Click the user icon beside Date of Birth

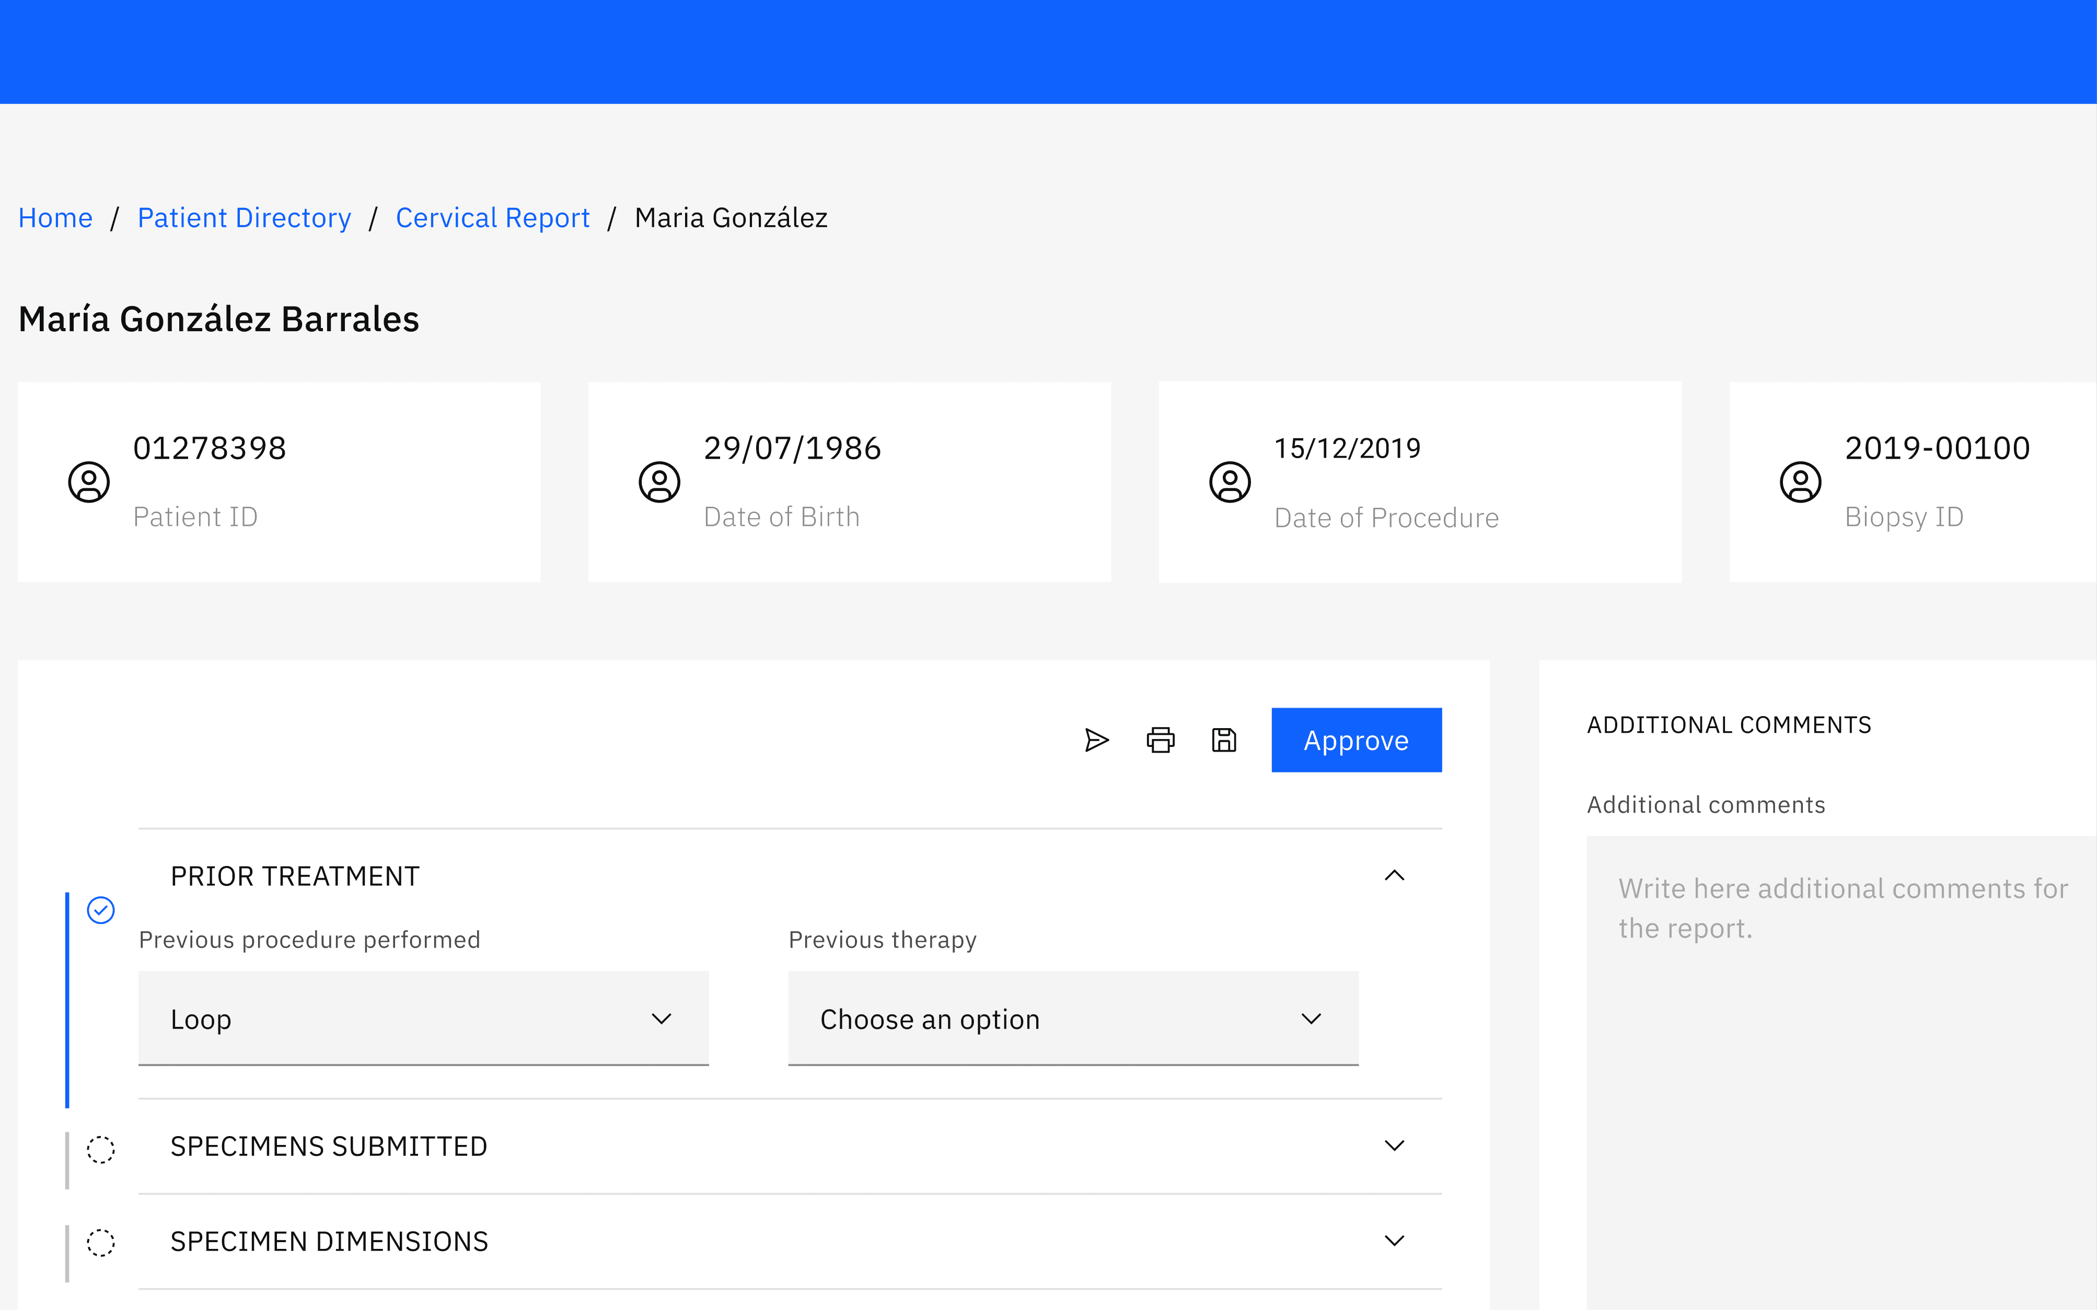(x=659, y=482)
